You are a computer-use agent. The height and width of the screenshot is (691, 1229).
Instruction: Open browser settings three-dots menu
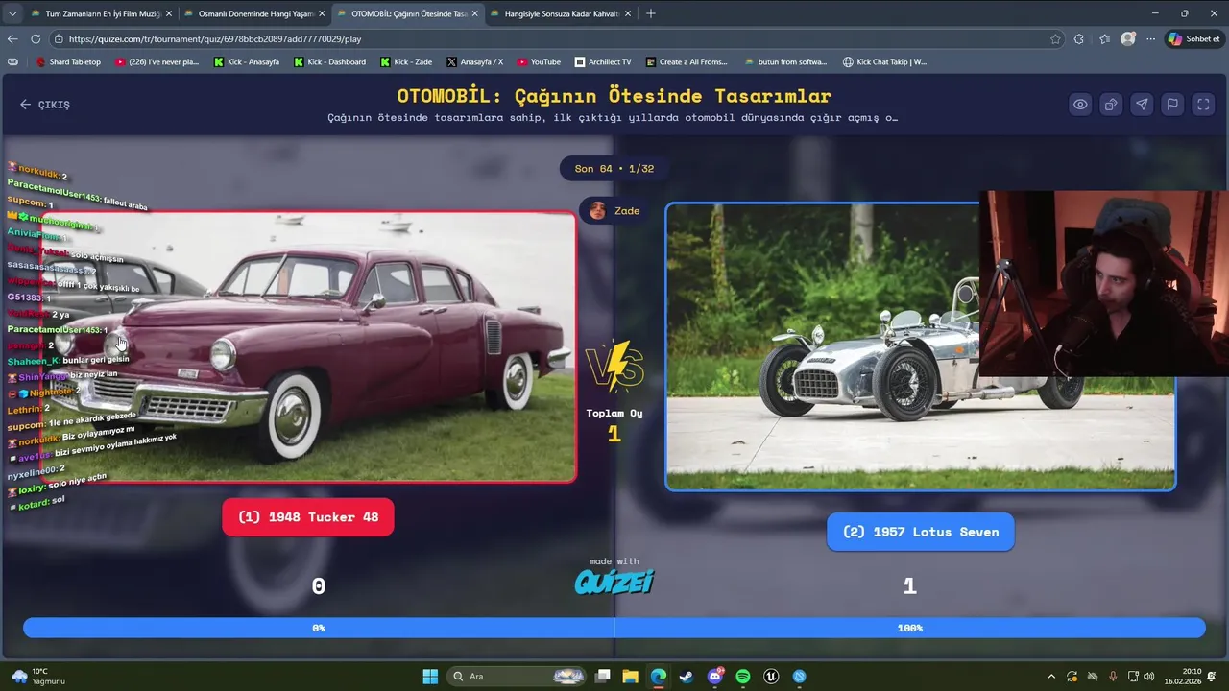(x=1148, y=39)
